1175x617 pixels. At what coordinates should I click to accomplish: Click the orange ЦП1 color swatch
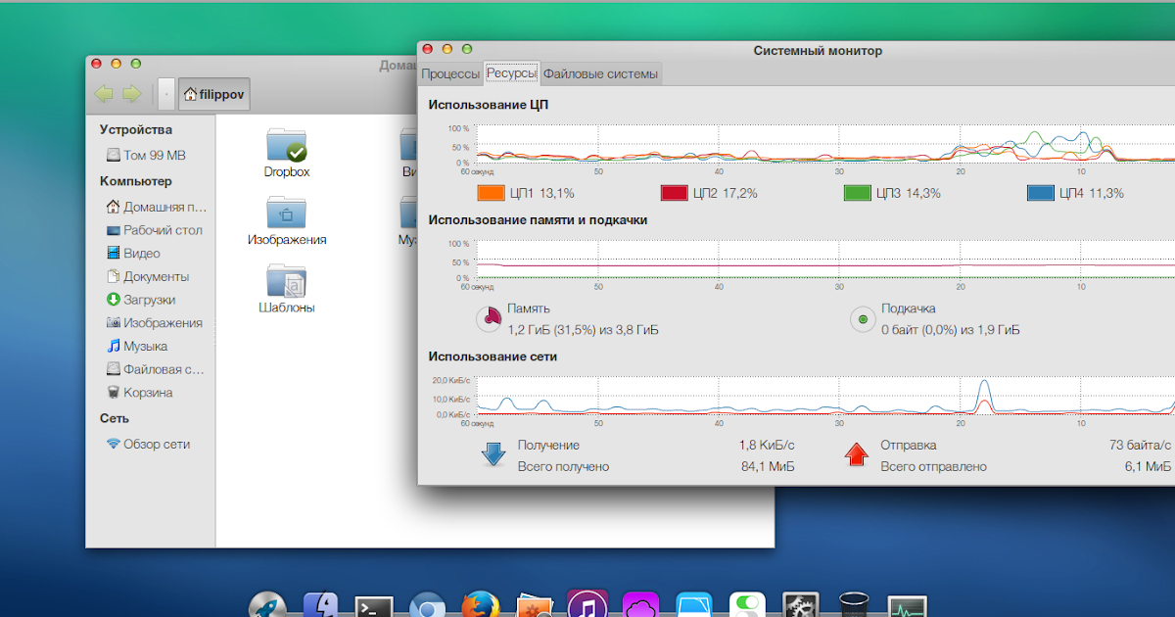(x=491, y=193)
